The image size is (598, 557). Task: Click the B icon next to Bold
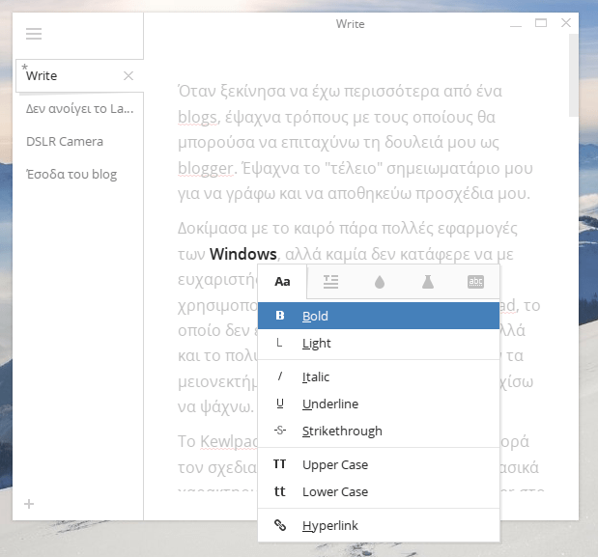280,315
